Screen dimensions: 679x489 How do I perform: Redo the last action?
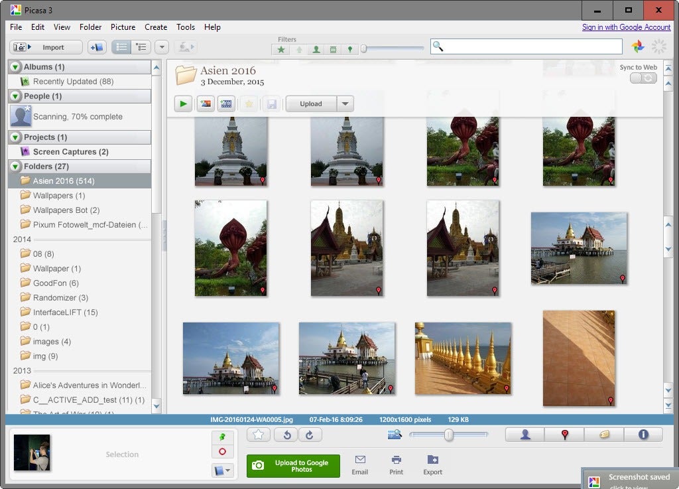pos(309,435)
